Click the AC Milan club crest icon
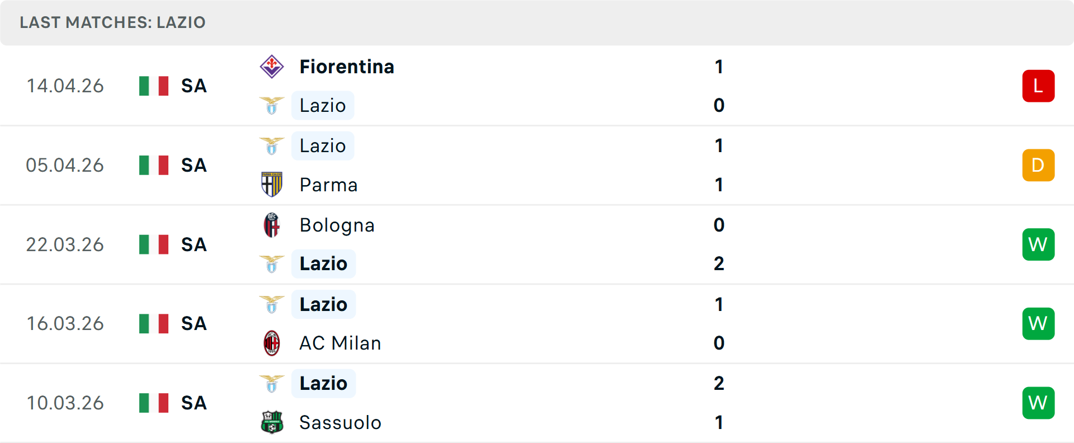1074x443 pixels. coord(272,343)
